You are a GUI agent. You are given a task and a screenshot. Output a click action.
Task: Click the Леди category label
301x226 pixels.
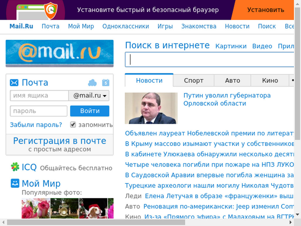[133, 196]
